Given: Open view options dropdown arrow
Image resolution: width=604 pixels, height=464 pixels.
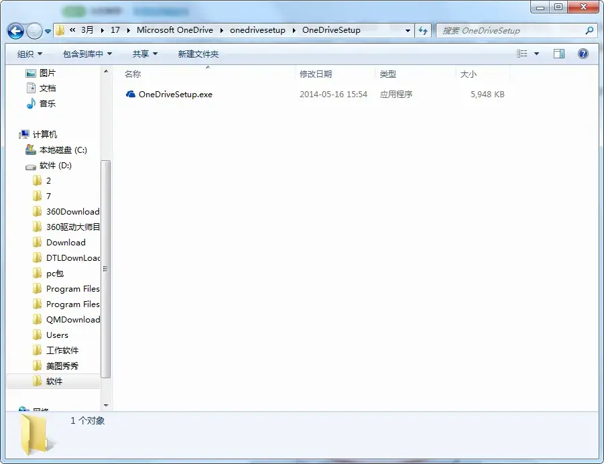Looking at the screenshot, I should pyautogui.click(x=536, y=54).
